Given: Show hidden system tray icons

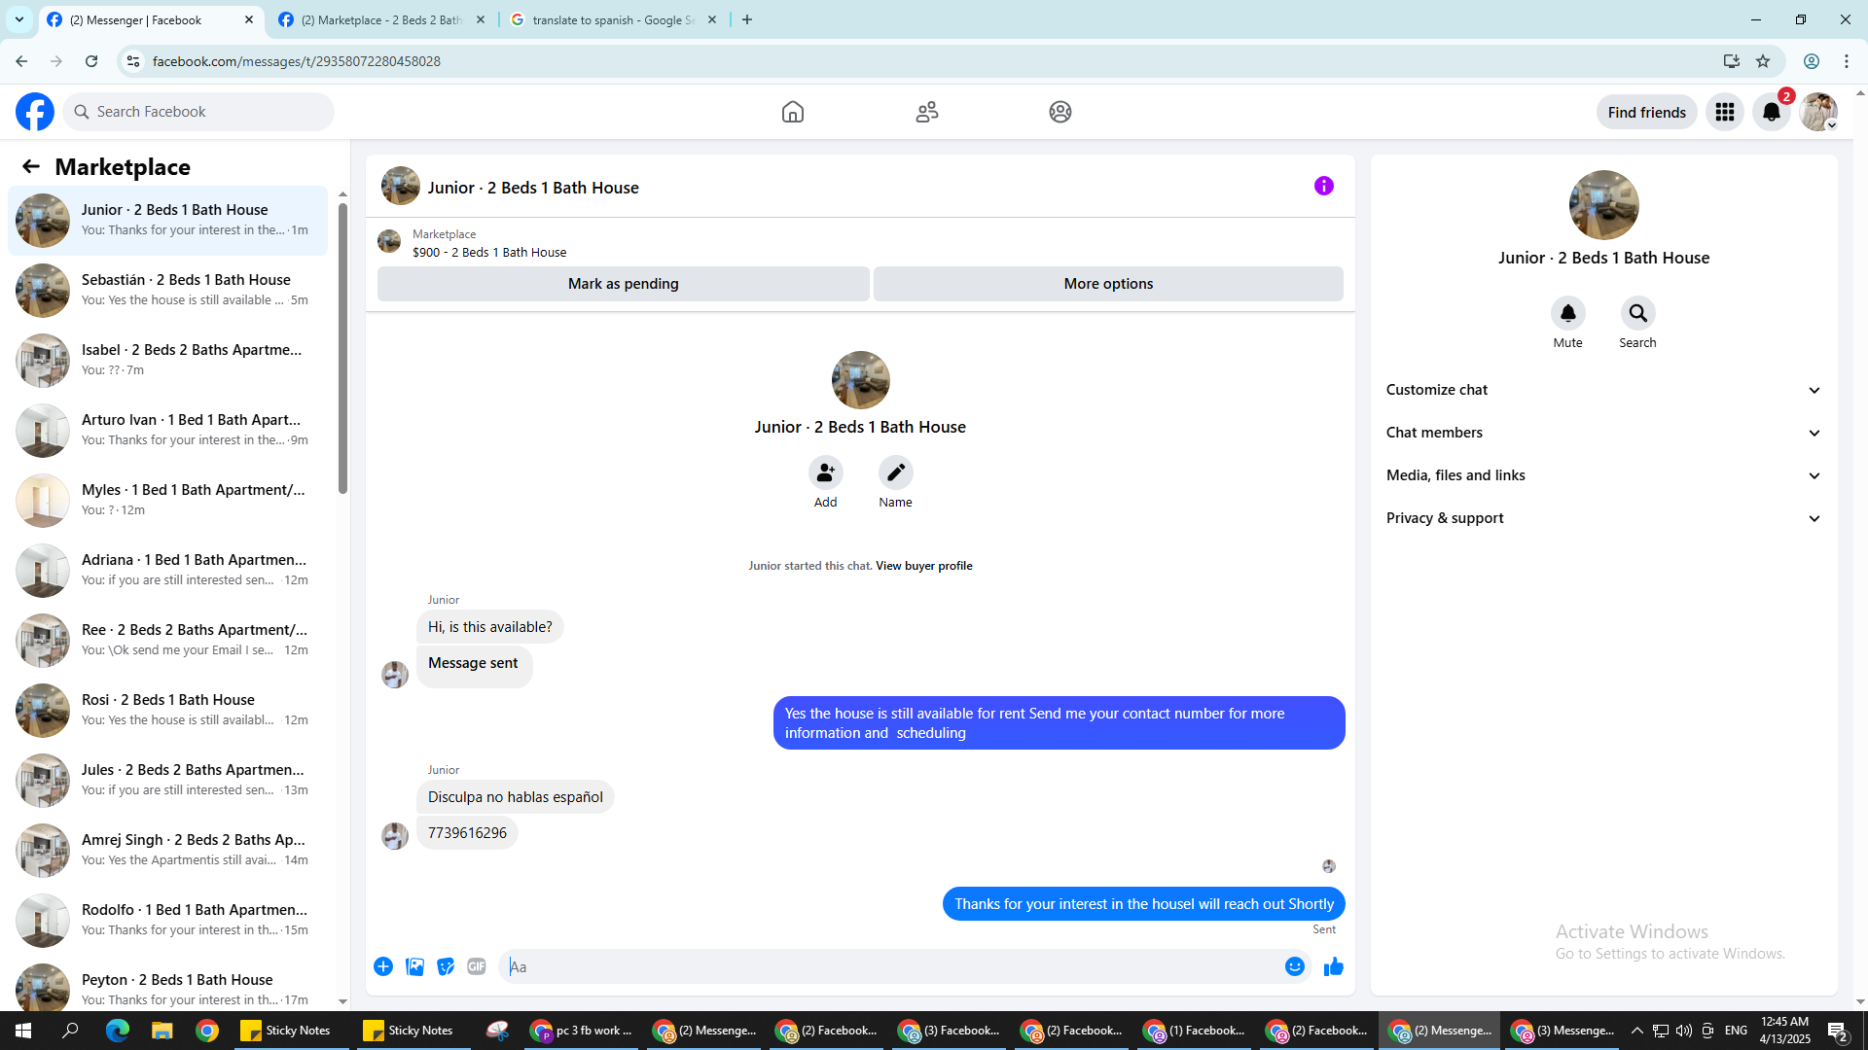Looking at the screenshot, I should [1637, 1031].
